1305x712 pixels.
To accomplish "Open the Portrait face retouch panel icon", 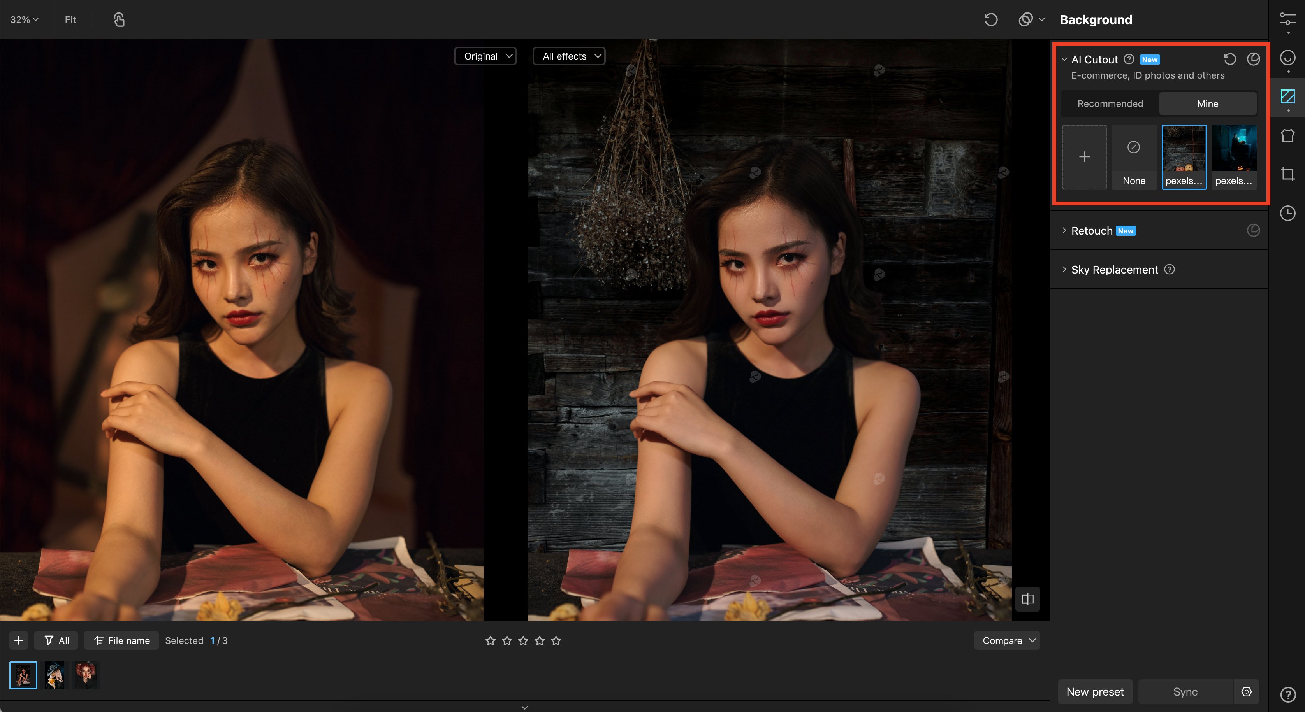I will 1287,58.
